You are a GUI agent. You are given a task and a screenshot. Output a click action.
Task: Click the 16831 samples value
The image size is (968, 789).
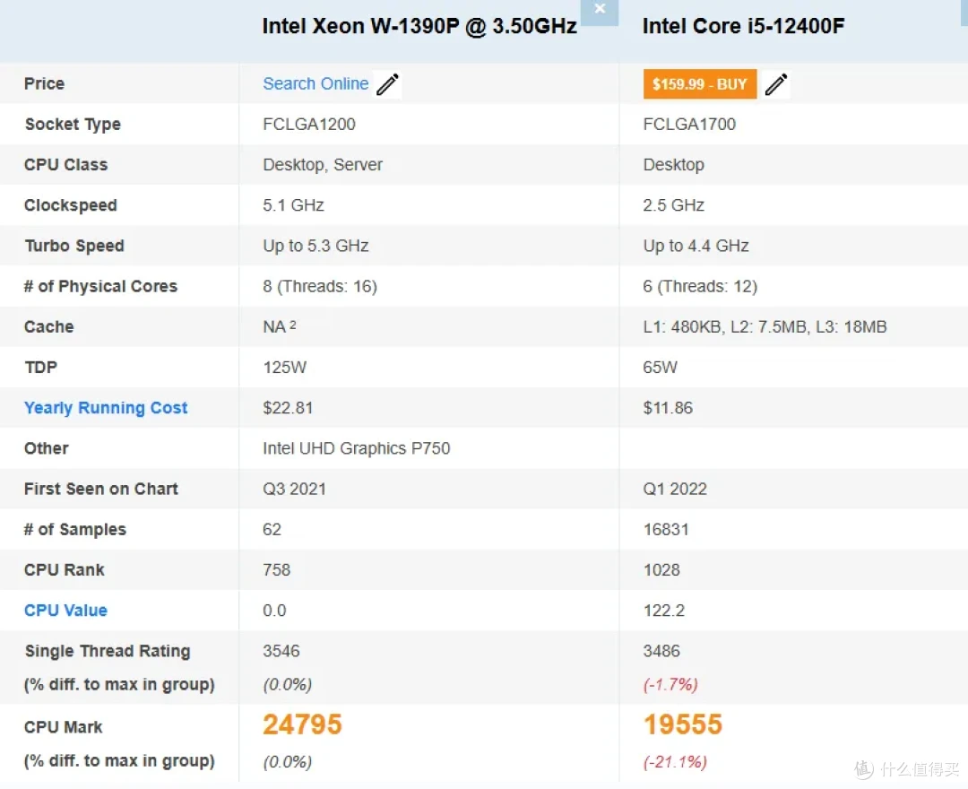665,530
